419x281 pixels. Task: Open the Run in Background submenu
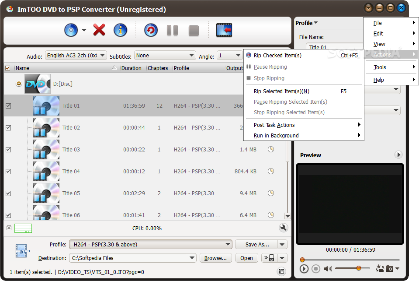[304, 135]
